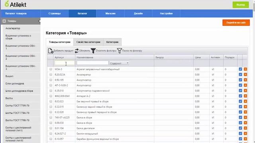Delete product 6.03.023 Бак верхний правый
Image resolution: width=255 pixels, height=143 pixels.
click(x=245, y=101)
